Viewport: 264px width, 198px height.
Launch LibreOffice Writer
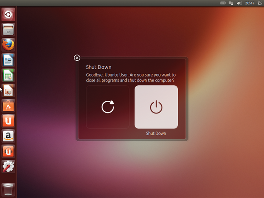(8, 60)
